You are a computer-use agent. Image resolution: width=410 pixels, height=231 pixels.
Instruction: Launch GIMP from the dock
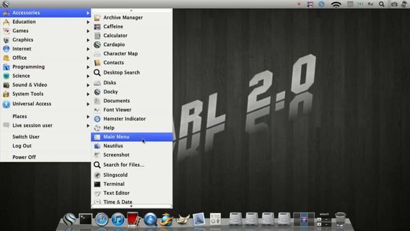pyautogui.click(x=183, y=219)
